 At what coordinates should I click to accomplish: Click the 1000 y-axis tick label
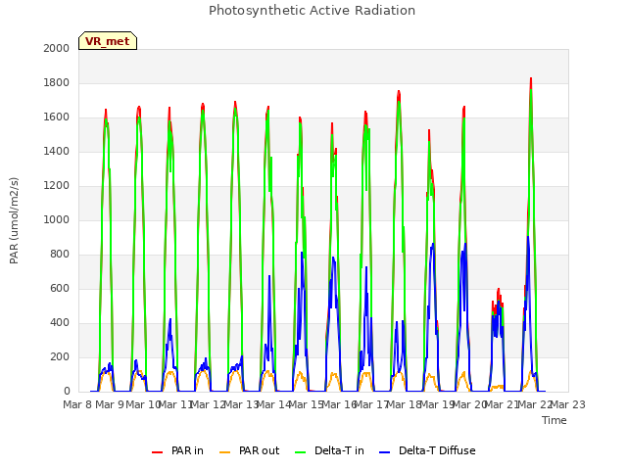pyautogui.click(x=57, y=219)
